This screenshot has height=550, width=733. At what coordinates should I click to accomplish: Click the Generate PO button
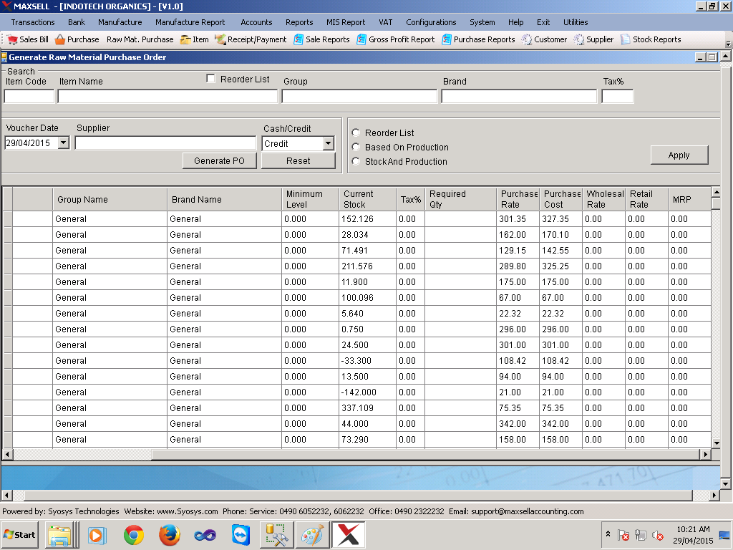pos(219,161)
